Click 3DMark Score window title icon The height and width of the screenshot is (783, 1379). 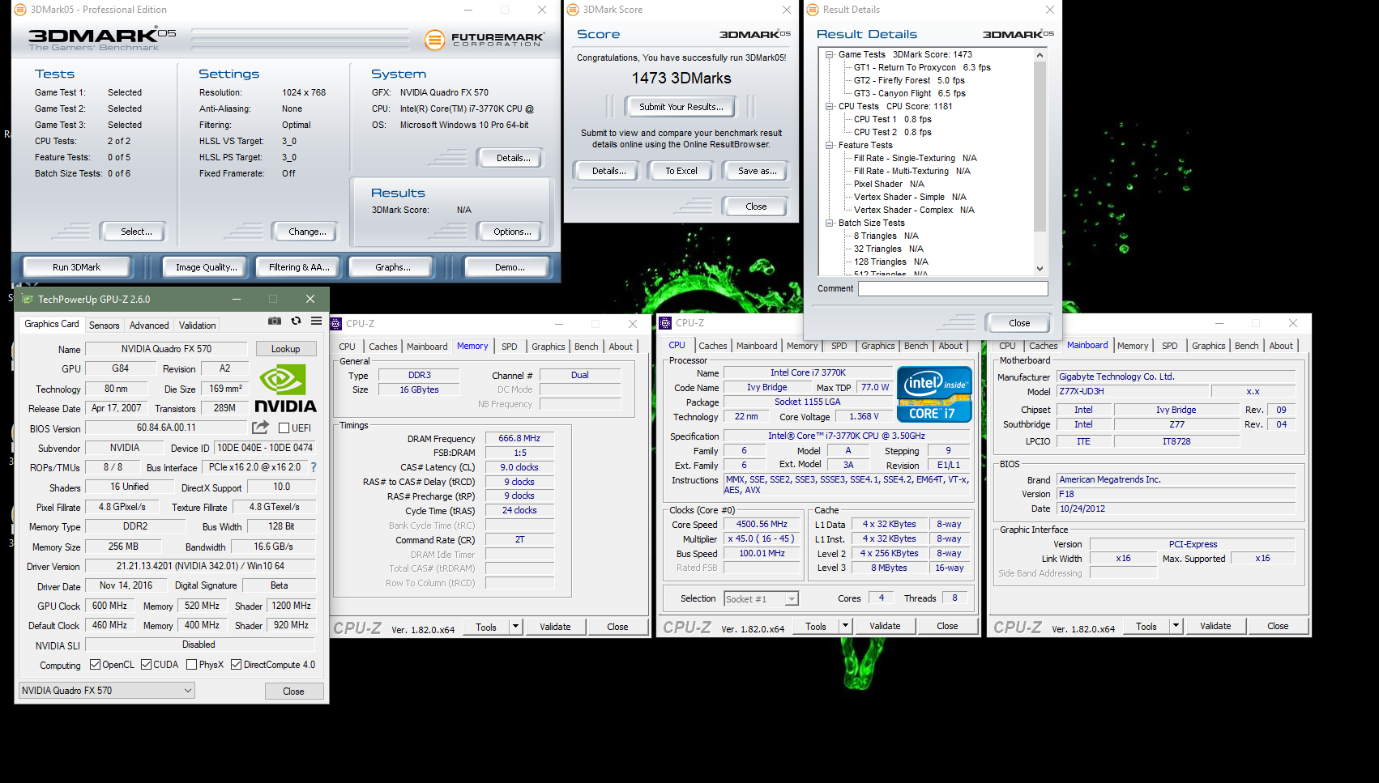coord(573,10)
